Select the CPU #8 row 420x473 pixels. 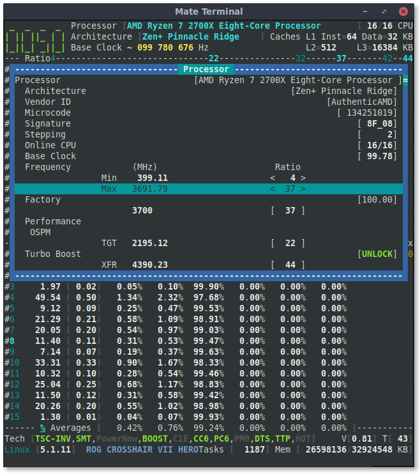tap(176, 341)
